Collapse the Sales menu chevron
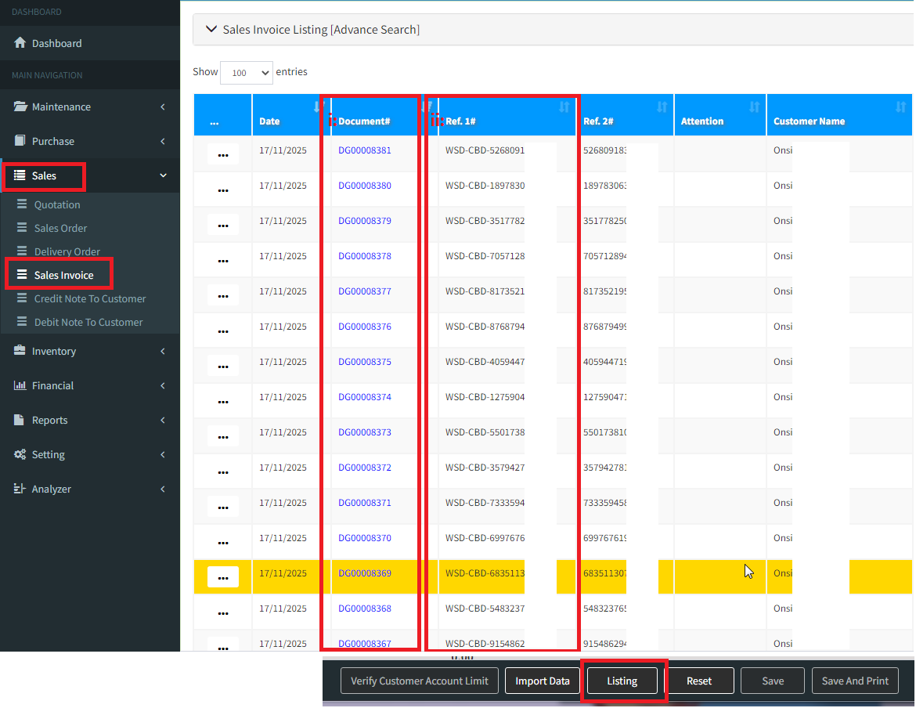The height and width of the screenshot is (708, 916). tap(163, 176)
